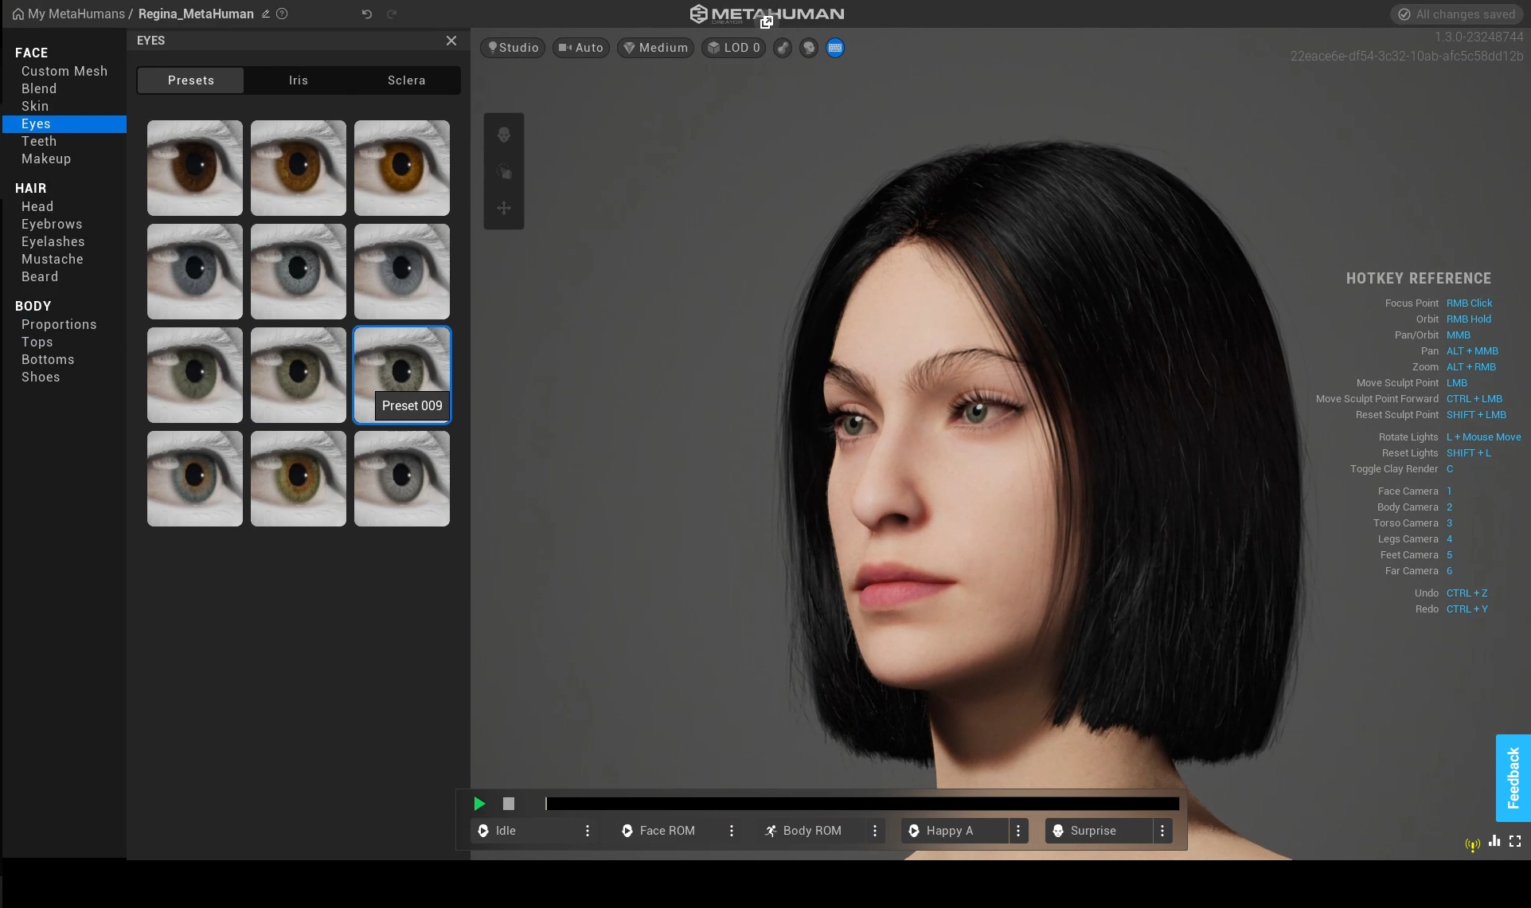Image resolution: width=1531 pixels, height=908 pixels.
Task: Click the animation timeline bar
Action: pos(861,804)
